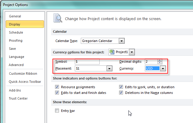Expand the Project1 currency options dropdown

pyautogui.click(x=132, y=52)
